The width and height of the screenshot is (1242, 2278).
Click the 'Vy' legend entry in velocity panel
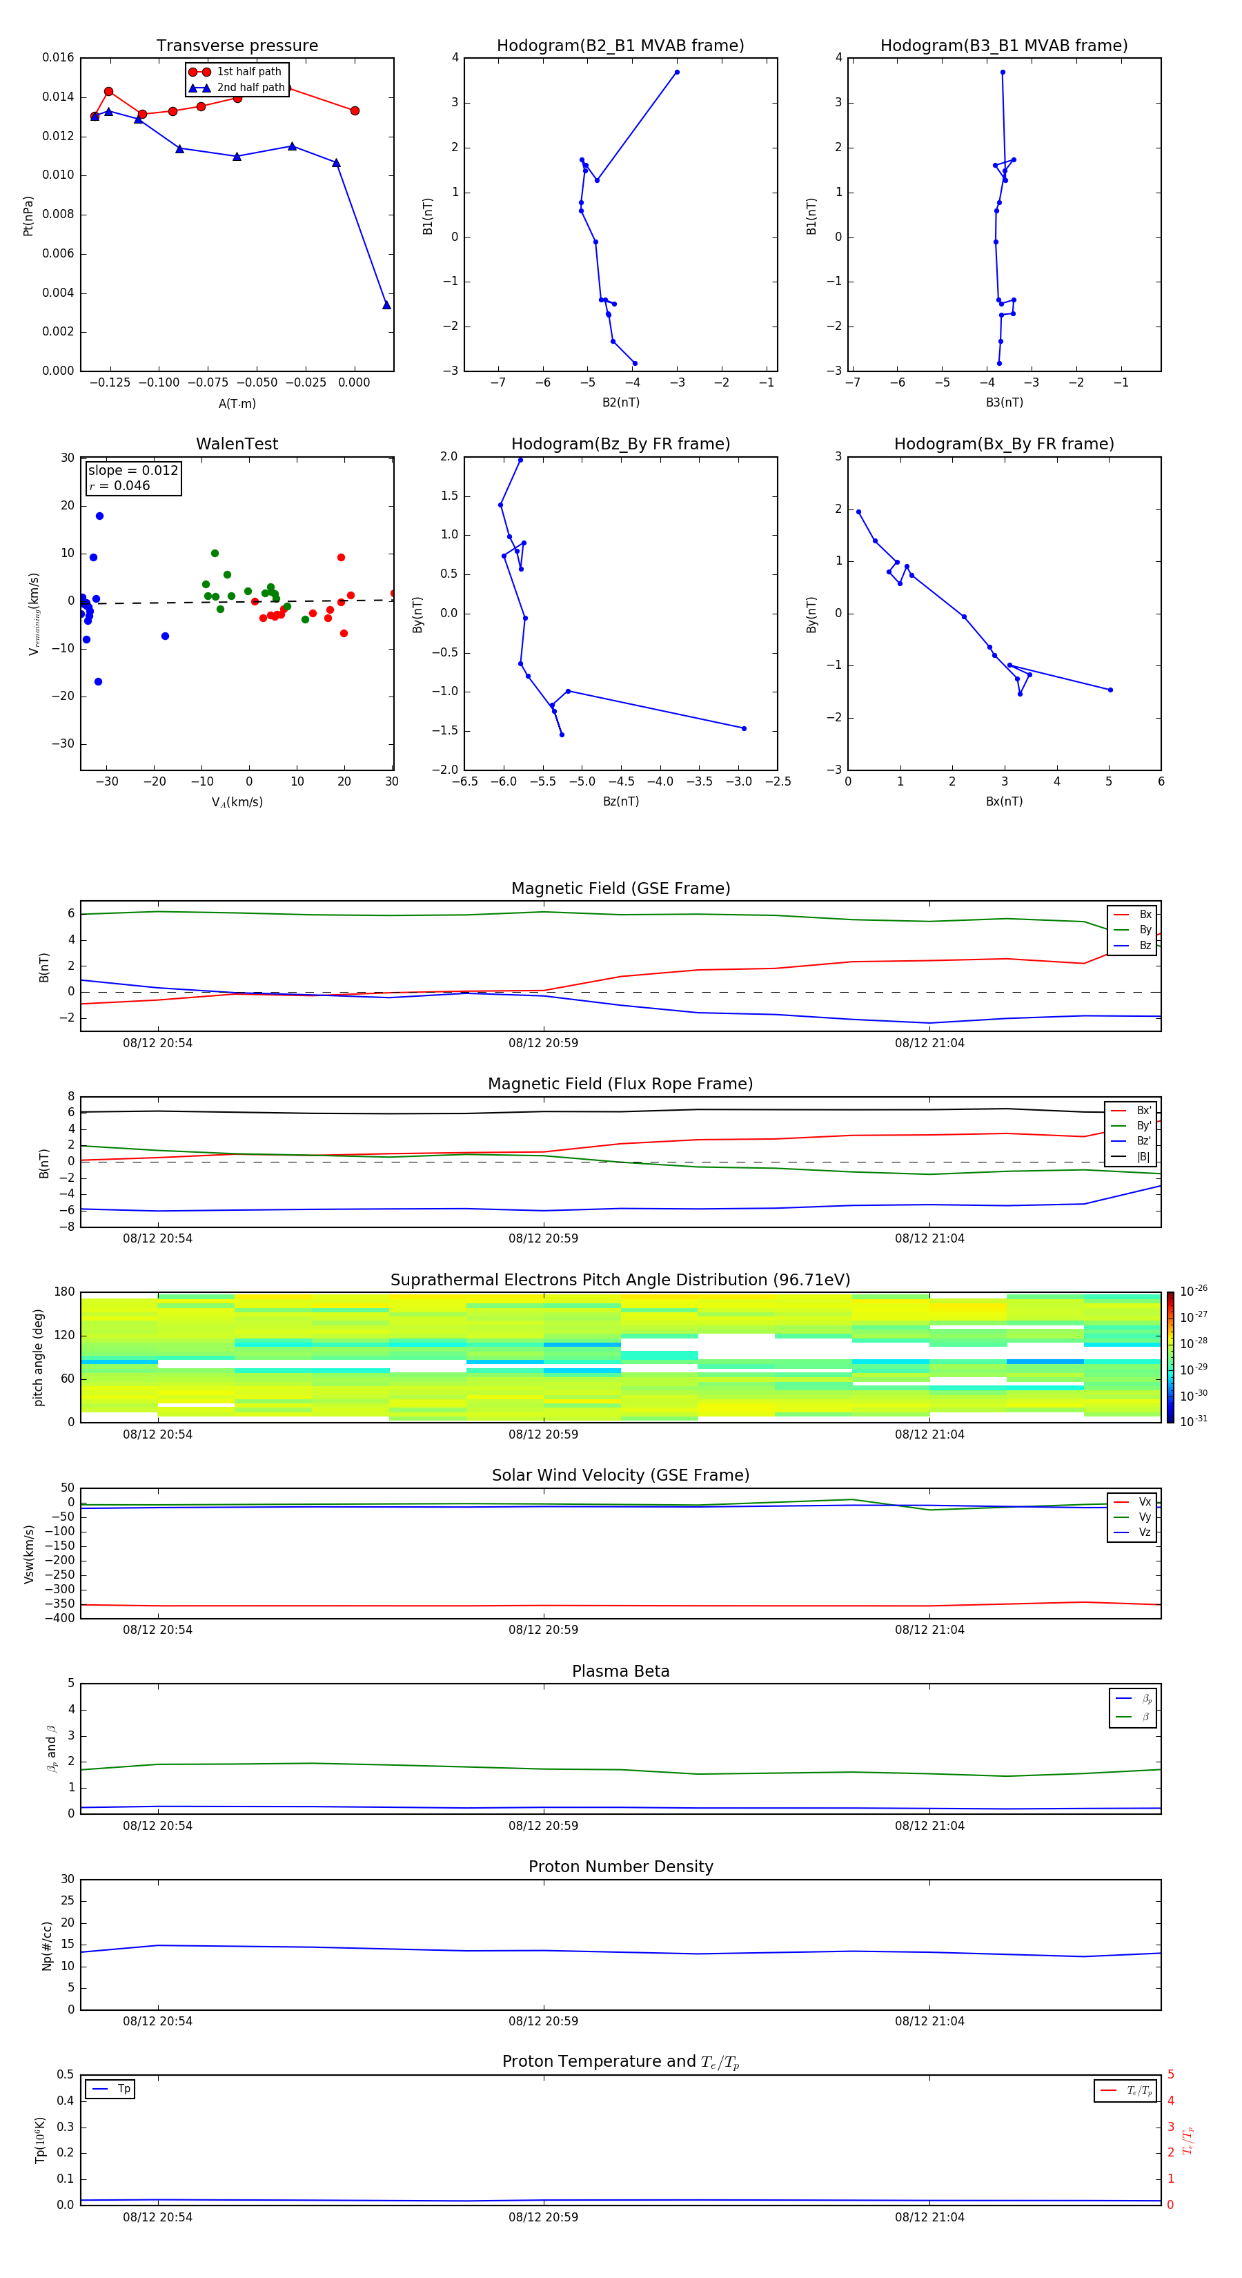1132,1517
